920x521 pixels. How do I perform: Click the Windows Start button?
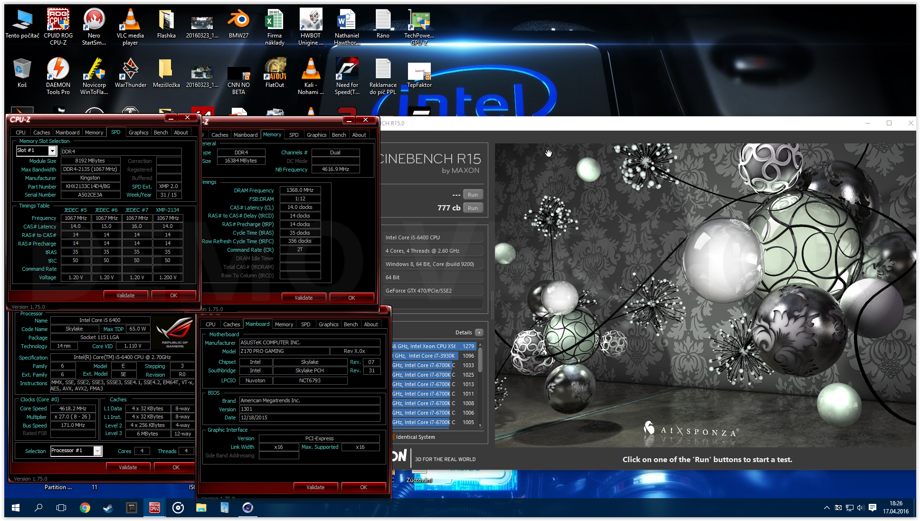tap(15, 508)
